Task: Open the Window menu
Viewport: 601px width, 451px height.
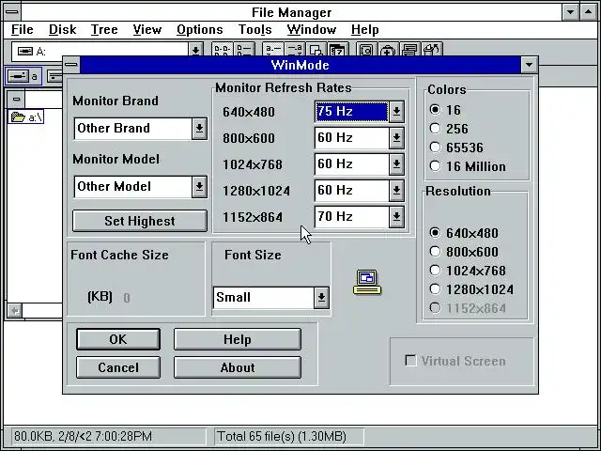Action: click(312, 29)
